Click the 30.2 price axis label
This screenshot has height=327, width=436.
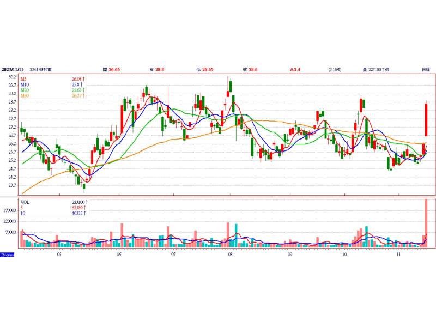12,77
